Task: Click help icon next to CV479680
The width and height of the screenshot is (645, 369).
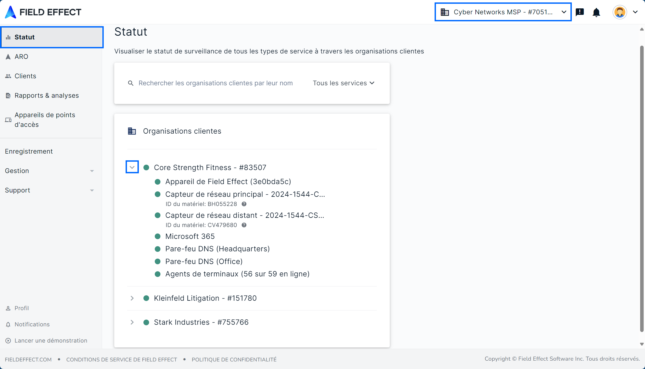Action: [x=244, y=225]
